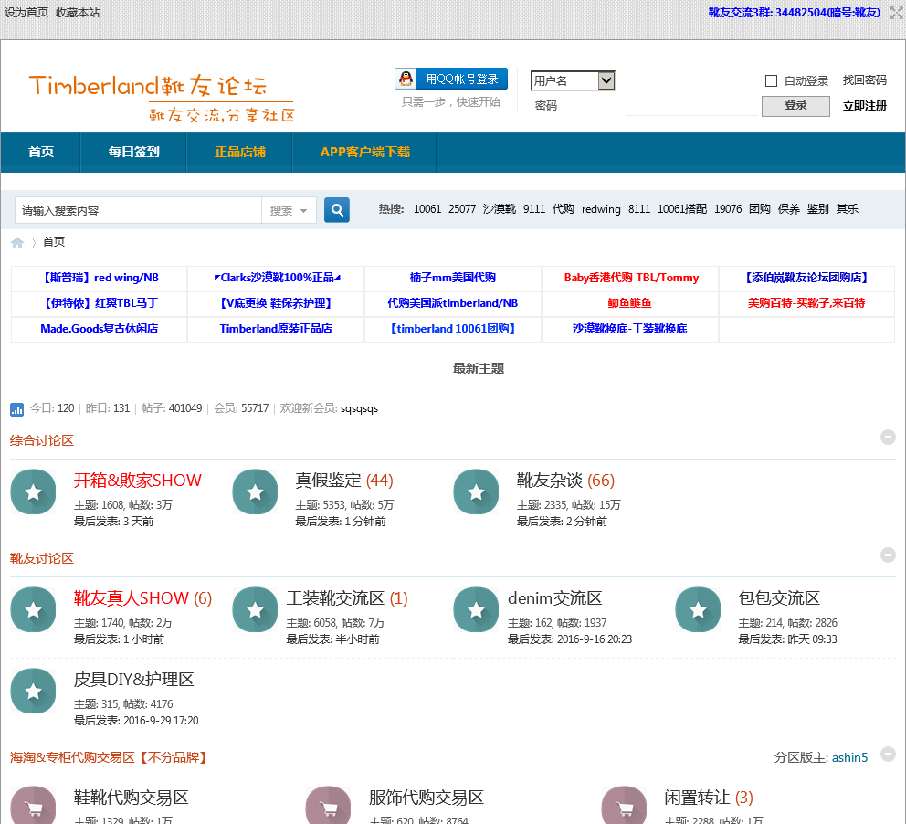This screenshot has height=824, width=906.
Task: Open the denim交流区 star icon
Action: pyautogui.click(x=476, y=609)
